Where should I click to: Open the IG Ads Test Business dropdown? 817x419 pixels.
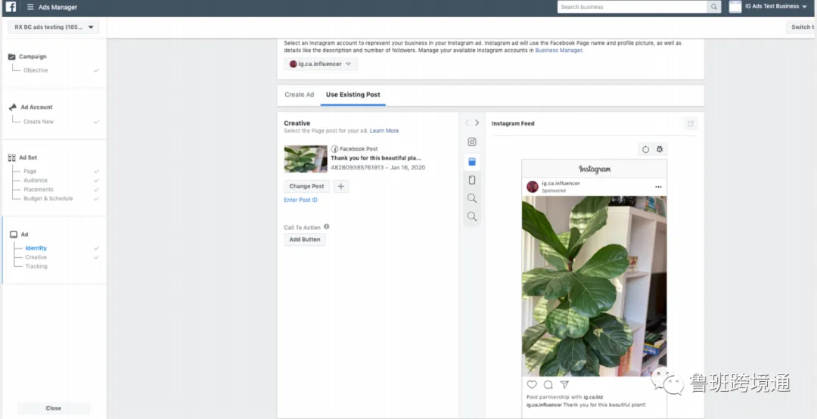(769, 7)
